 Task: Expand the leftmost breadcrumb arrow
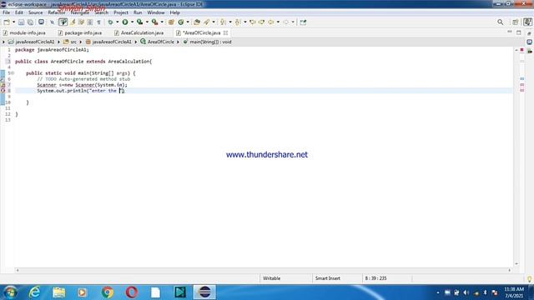3,42
